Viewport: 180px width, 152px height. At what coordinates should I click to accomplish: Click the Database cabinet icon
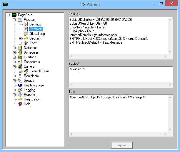[x=20, y=48]
